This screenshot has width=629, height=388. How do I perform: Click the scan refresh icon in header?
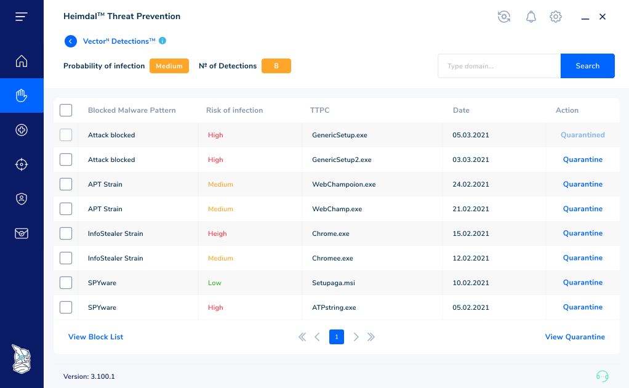pos(504,17)
